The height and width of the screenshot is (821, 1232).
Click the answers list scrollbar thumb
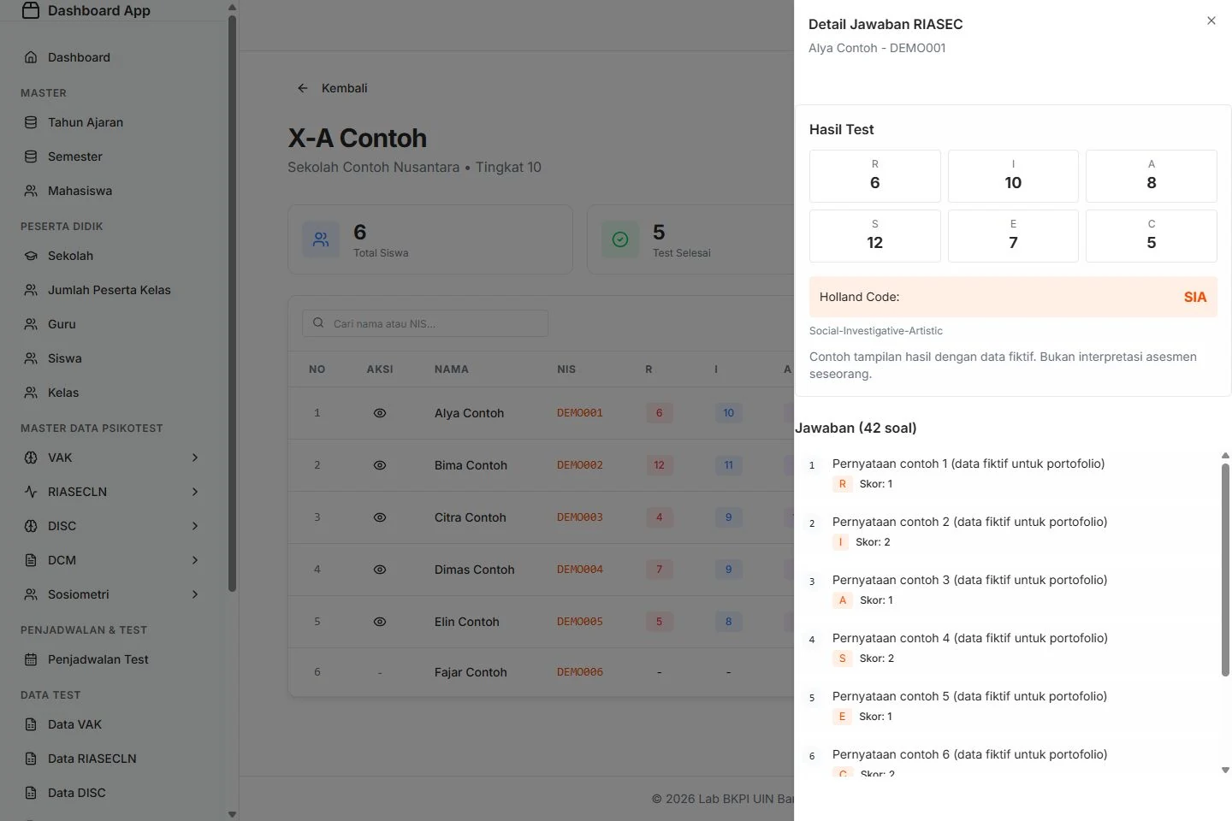pyautogui.click(x=1225, y=570)
